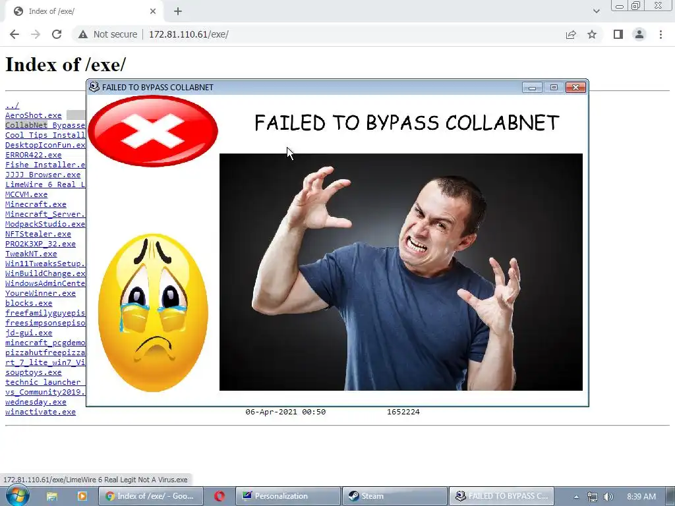Download AeroShot.exe link
Screen dimensions: 675x506
[34, 115]
